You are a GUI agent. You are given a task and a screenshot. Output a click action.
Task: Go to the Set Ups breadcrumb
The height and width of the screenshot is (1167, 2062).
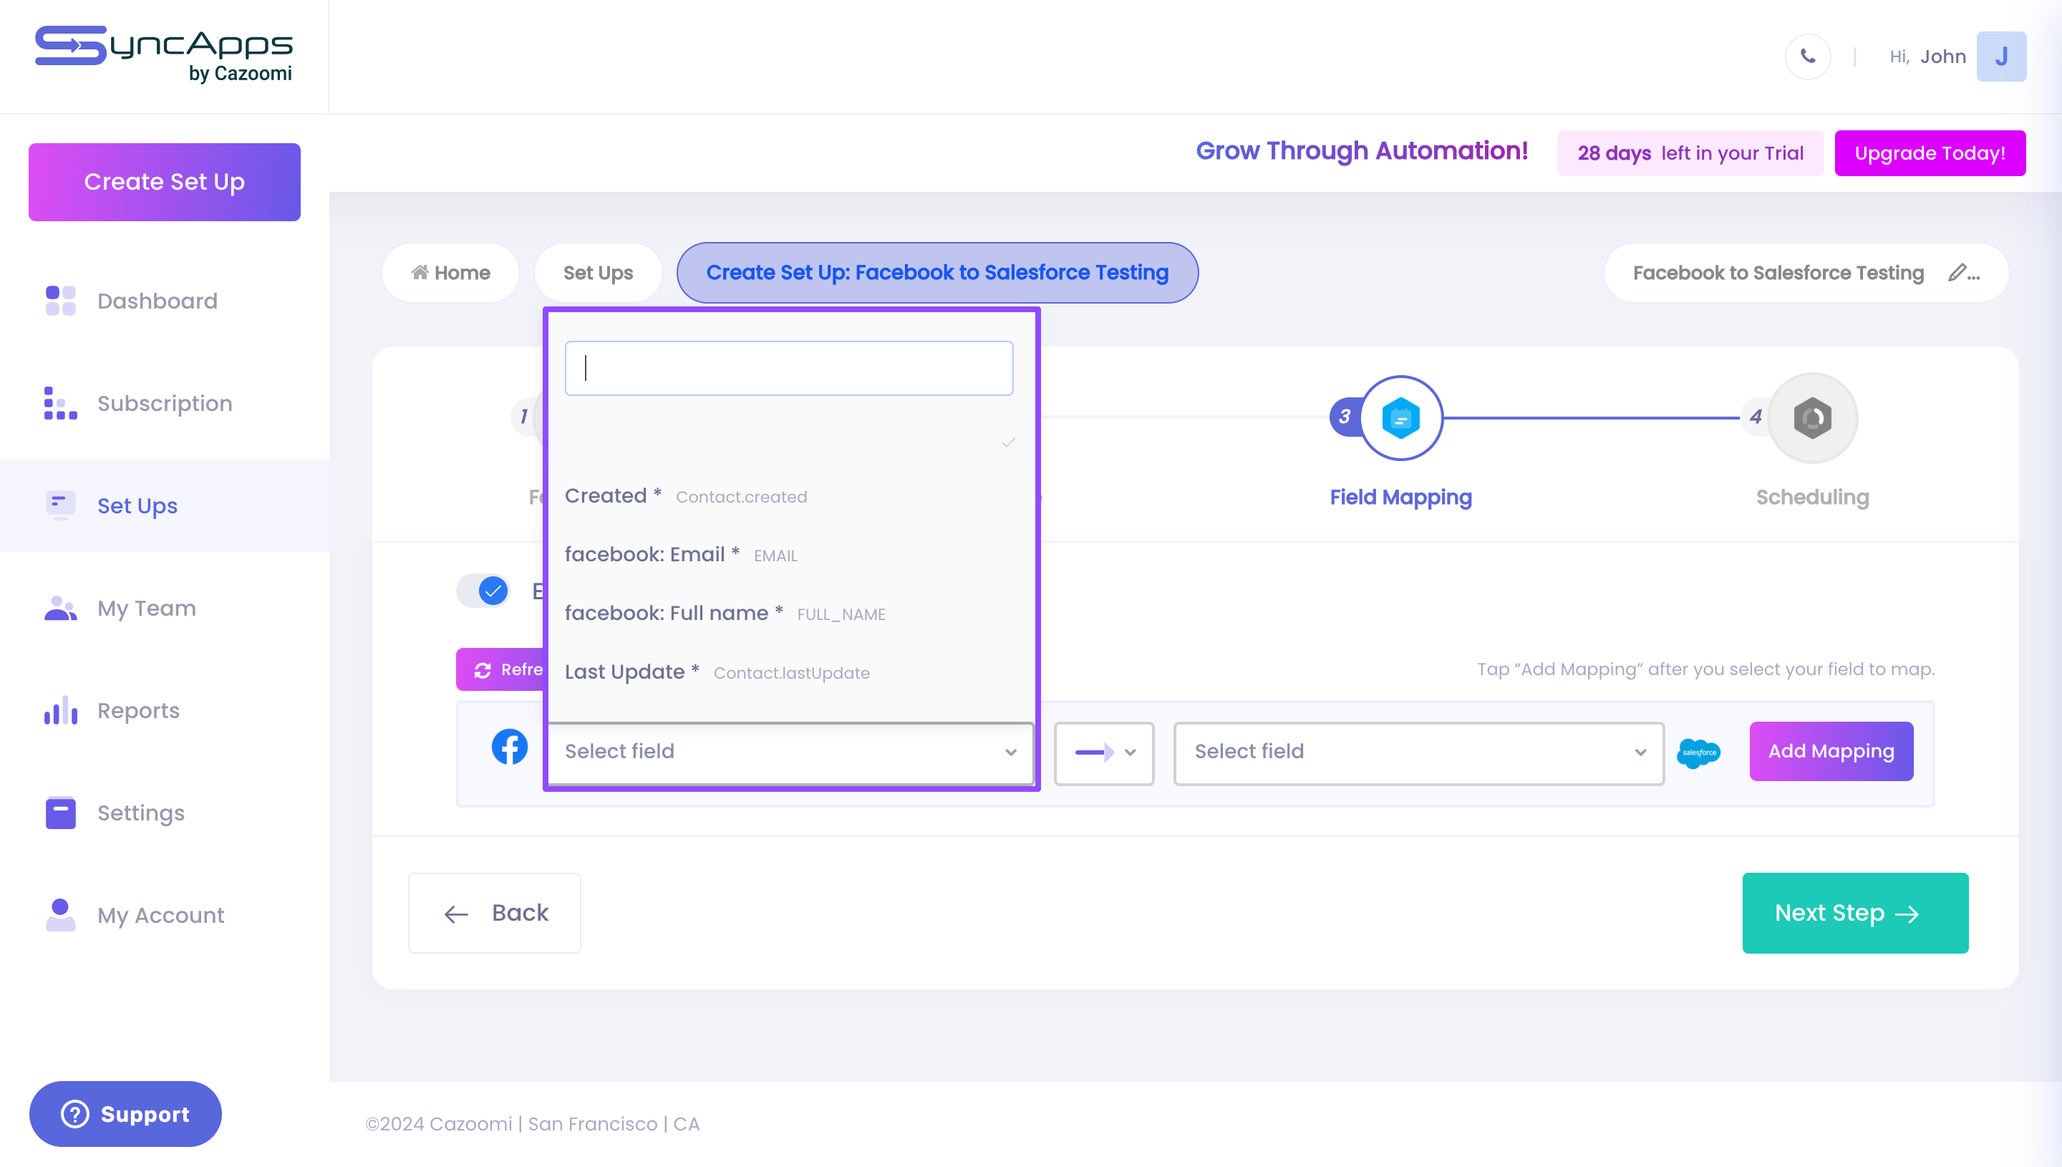tap(598, 273)
